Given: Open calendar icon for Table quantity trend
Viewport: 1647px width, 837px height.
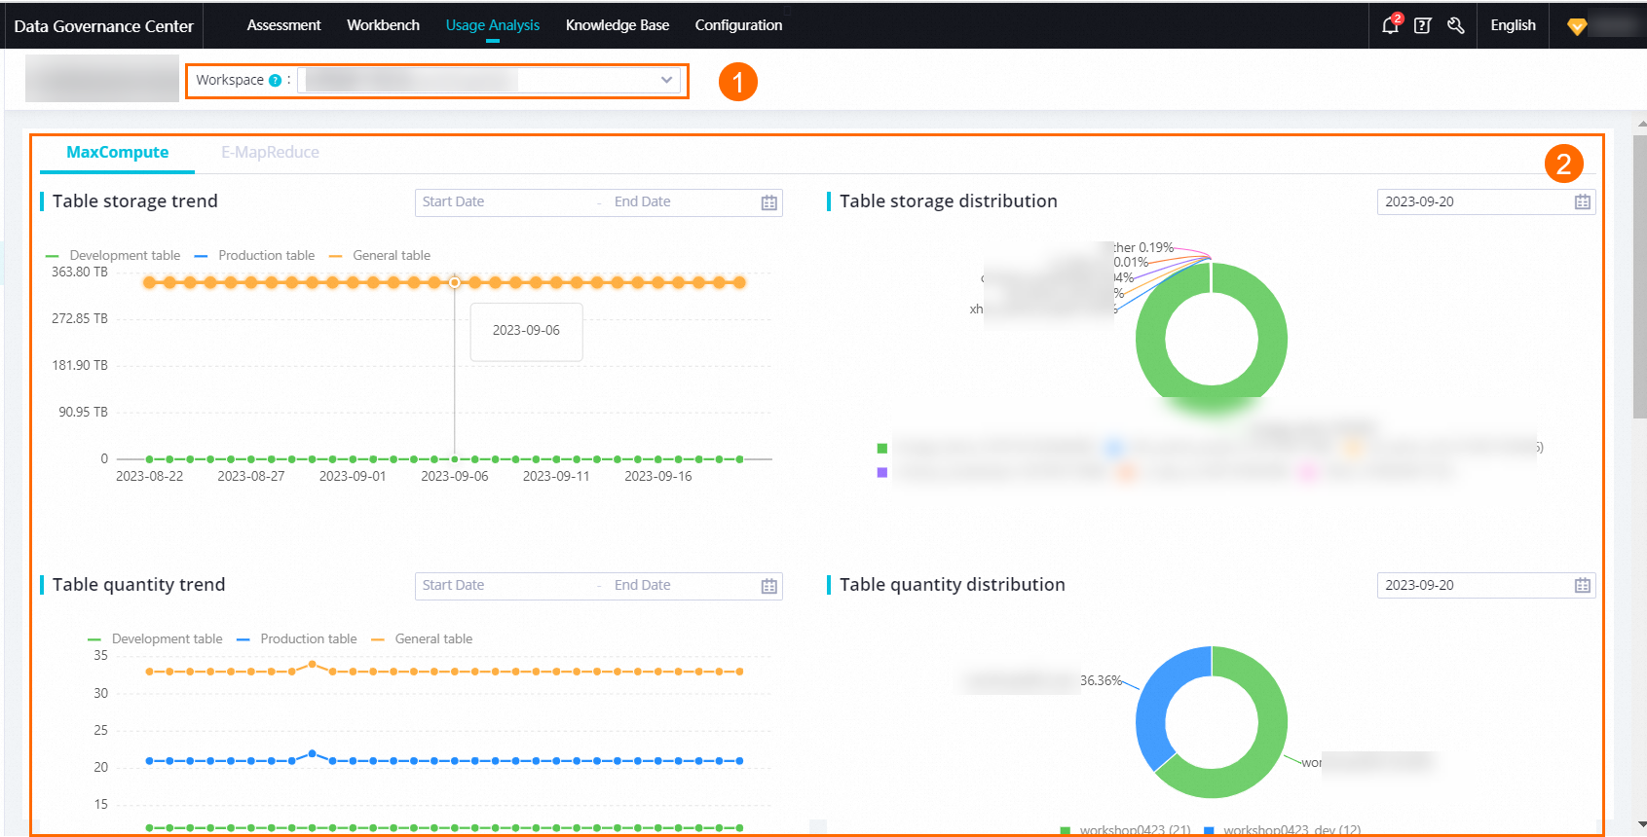Looking at the screenshot, I should pyautogui.click(x=769, y=586).
